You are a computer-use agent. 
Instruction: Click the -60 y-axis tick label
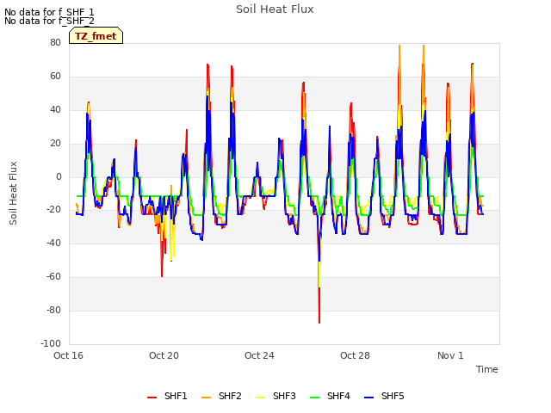coord(53,277)
